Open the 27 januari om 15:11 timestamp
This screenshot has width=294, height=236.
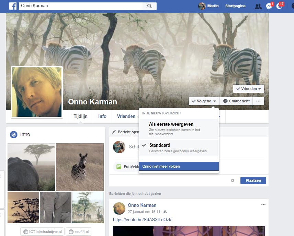point(144,212)
